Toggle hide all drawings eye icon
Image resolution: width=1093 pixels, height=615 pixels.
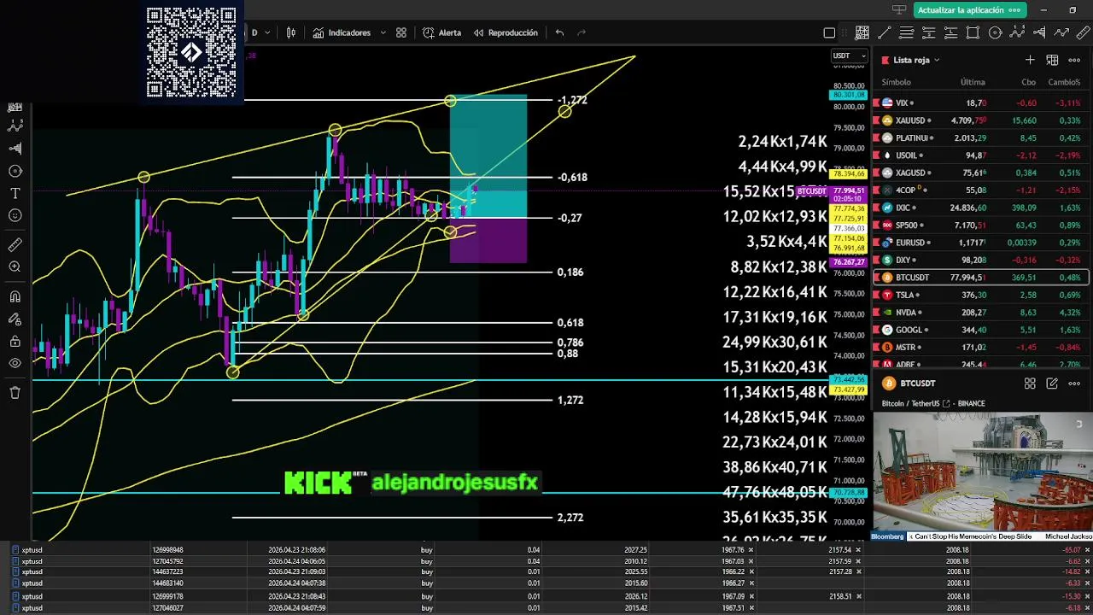click(x=15, y=364)
